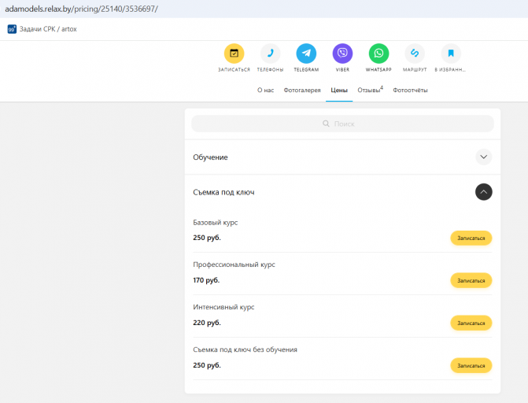The image size is (528, 403).
Task: Click the Профессиональный курс item name
Action: (x=234, y=264)
